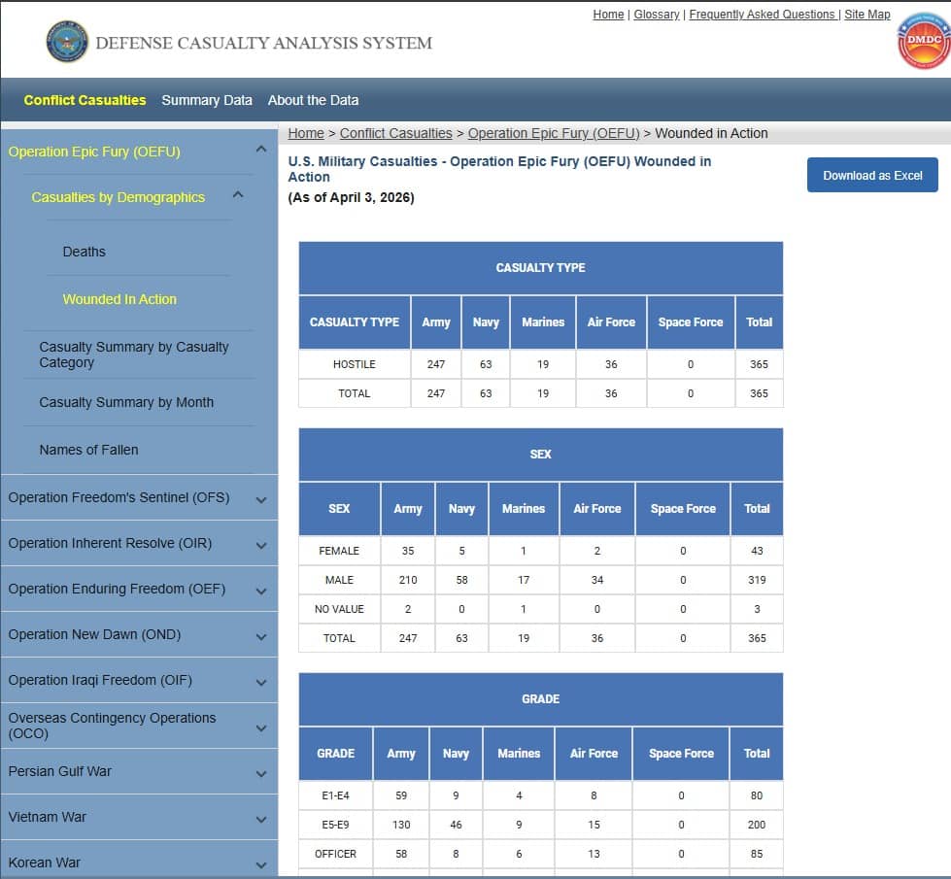951x879 pixels.
Task: Expand Operation Freedom's Sentinel (OFS) section
Action: [260, 499]
